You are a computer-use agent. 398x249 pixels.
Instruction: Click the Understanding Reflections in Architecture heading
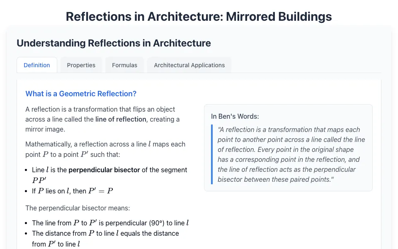(x=114, y=43)
